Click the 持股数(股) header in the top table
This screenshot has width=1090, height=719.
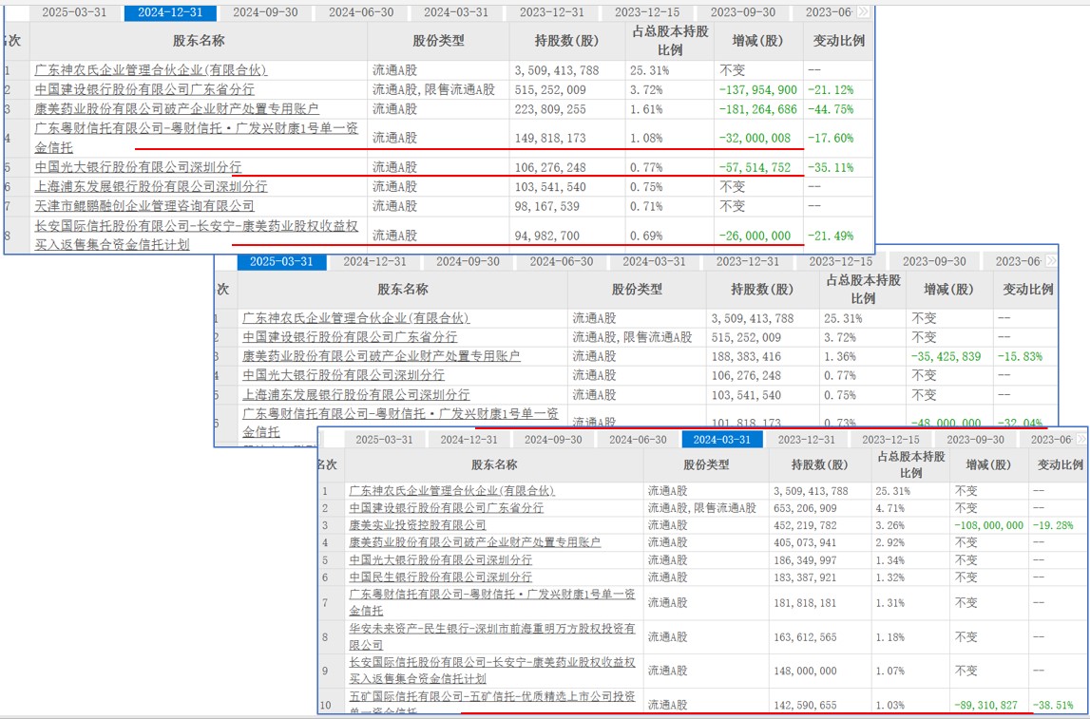coord(567,41)
